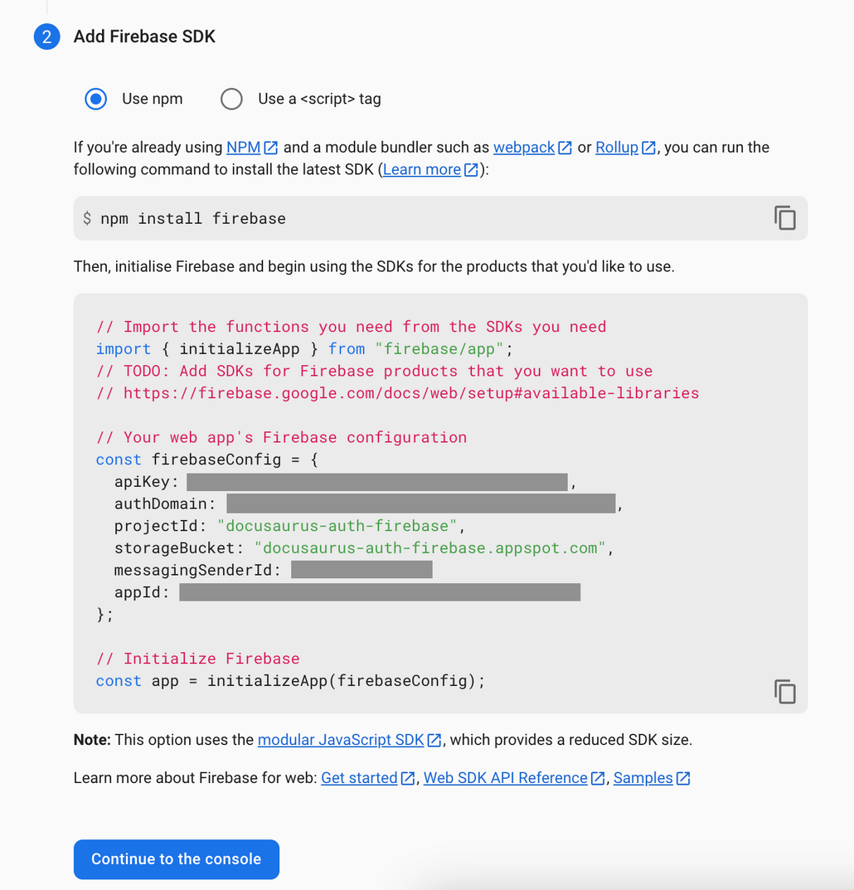Open the Get started link
Image resolution: width=854 pixels, height=890 pixels.
(359, 778)
